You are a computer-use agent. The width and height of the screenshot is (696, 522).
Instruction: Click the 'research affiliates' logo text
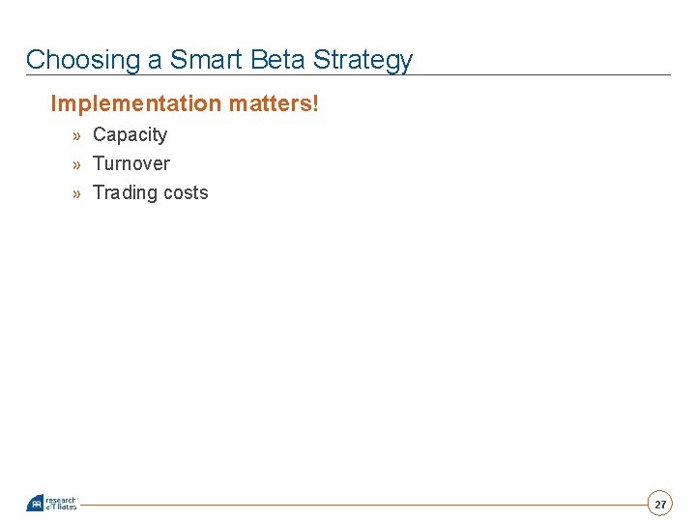(x=61, y=504)
